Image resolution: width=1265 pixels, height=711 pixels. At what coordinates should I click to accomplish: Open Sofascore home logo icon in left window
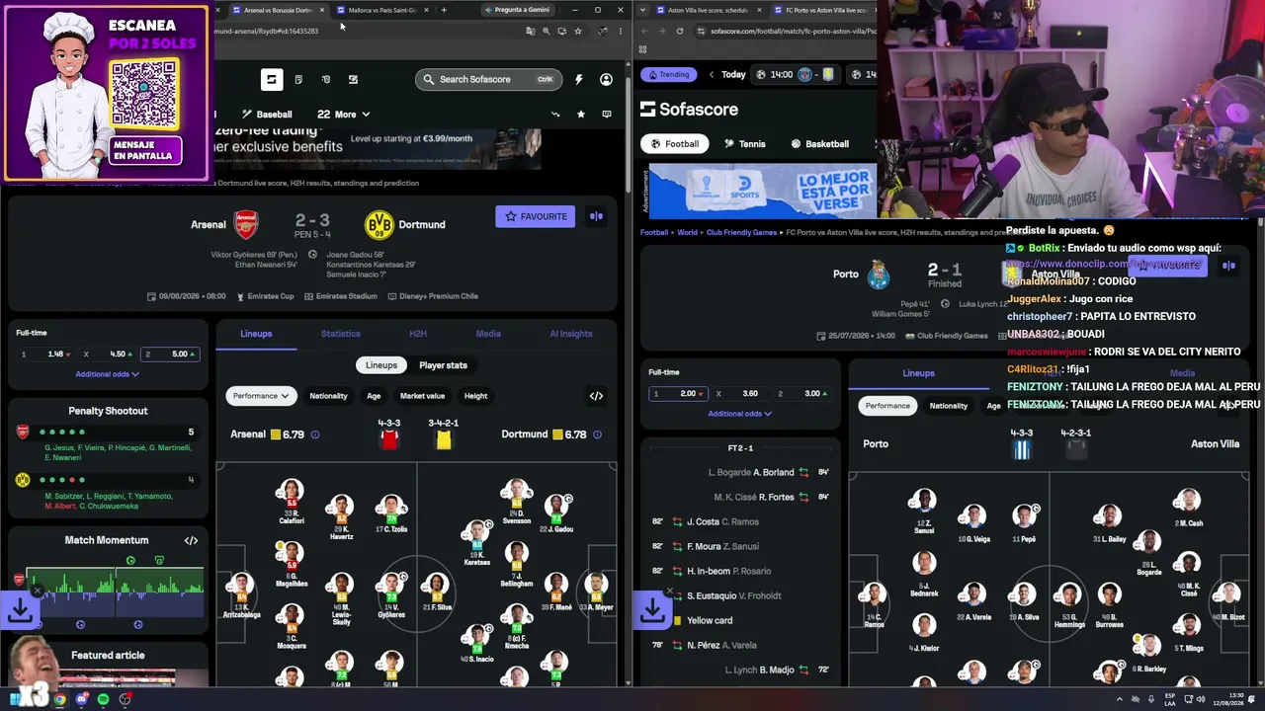(x=272, y=79)
